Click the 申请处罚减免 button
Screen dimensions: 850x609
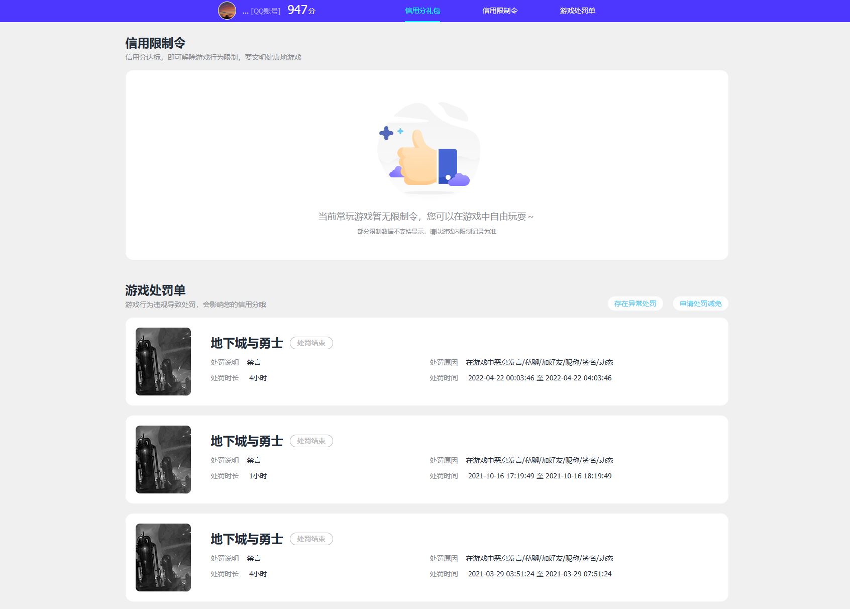tap(700, 303)
